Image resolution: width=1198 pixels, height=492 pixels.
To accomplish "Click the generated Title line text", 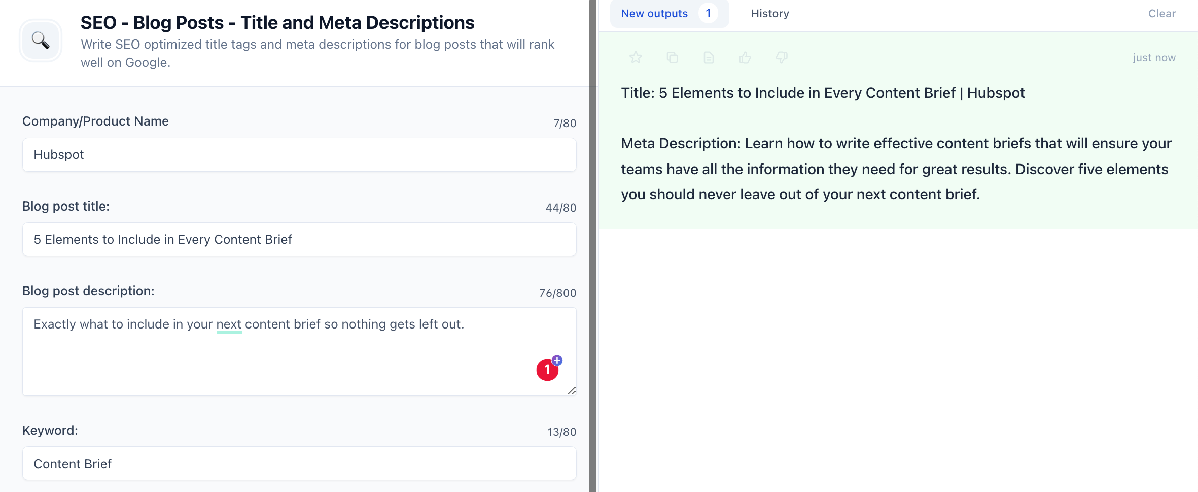I will pos(823,93).
